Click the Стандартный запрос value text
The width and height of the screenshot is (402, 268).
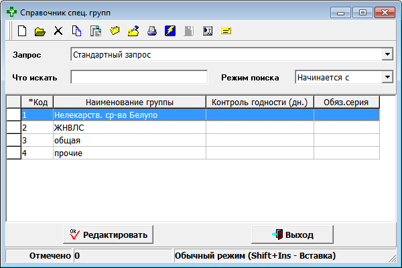click(112, 55)
